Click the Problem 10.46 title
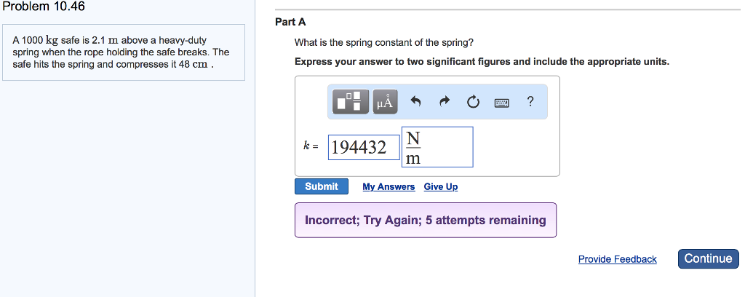Image resolution: width=745 pixels, height=297 pixels. (44, 7)
